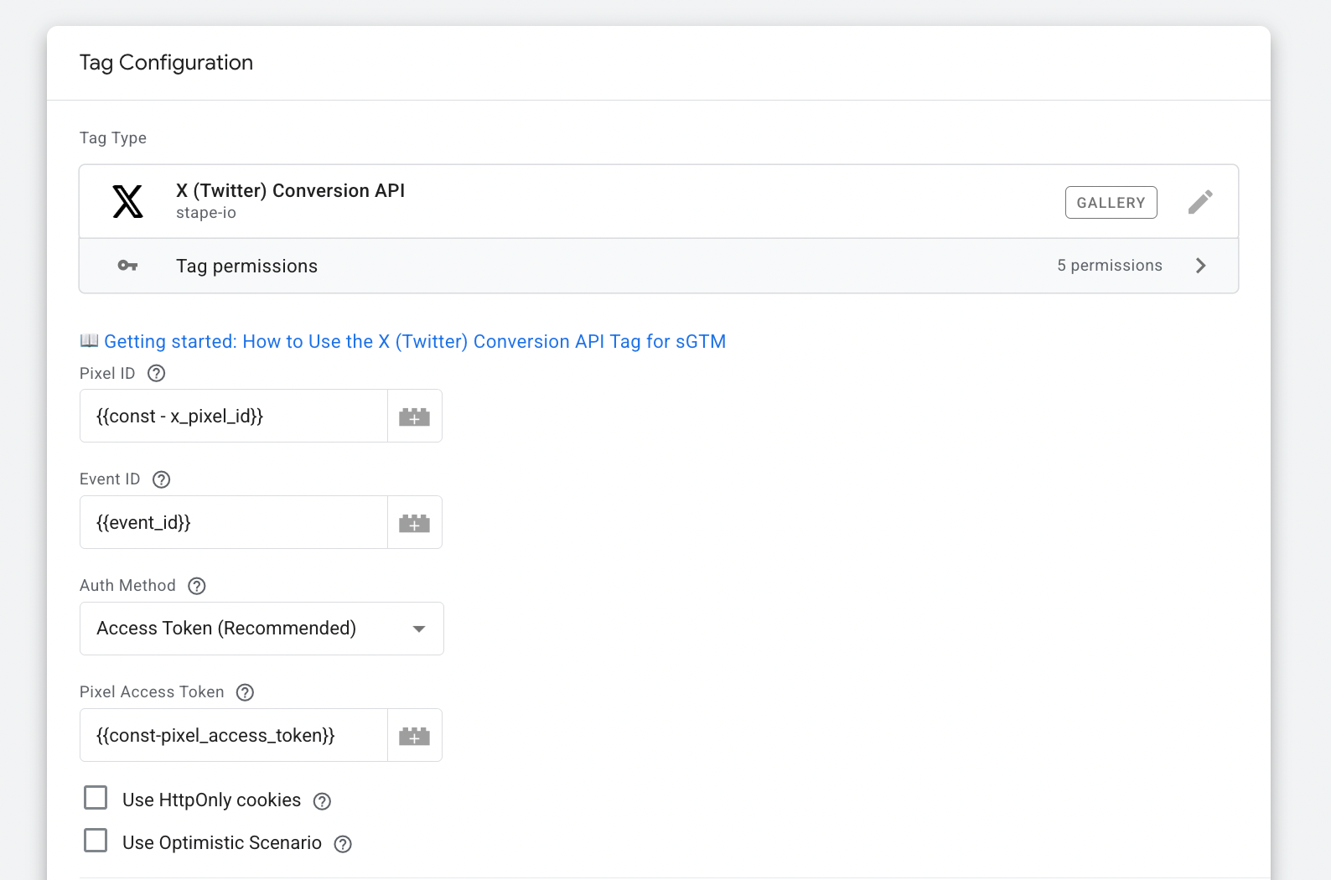
Task: Click the Pixel Access Token input field
Action: click(234, 736)
